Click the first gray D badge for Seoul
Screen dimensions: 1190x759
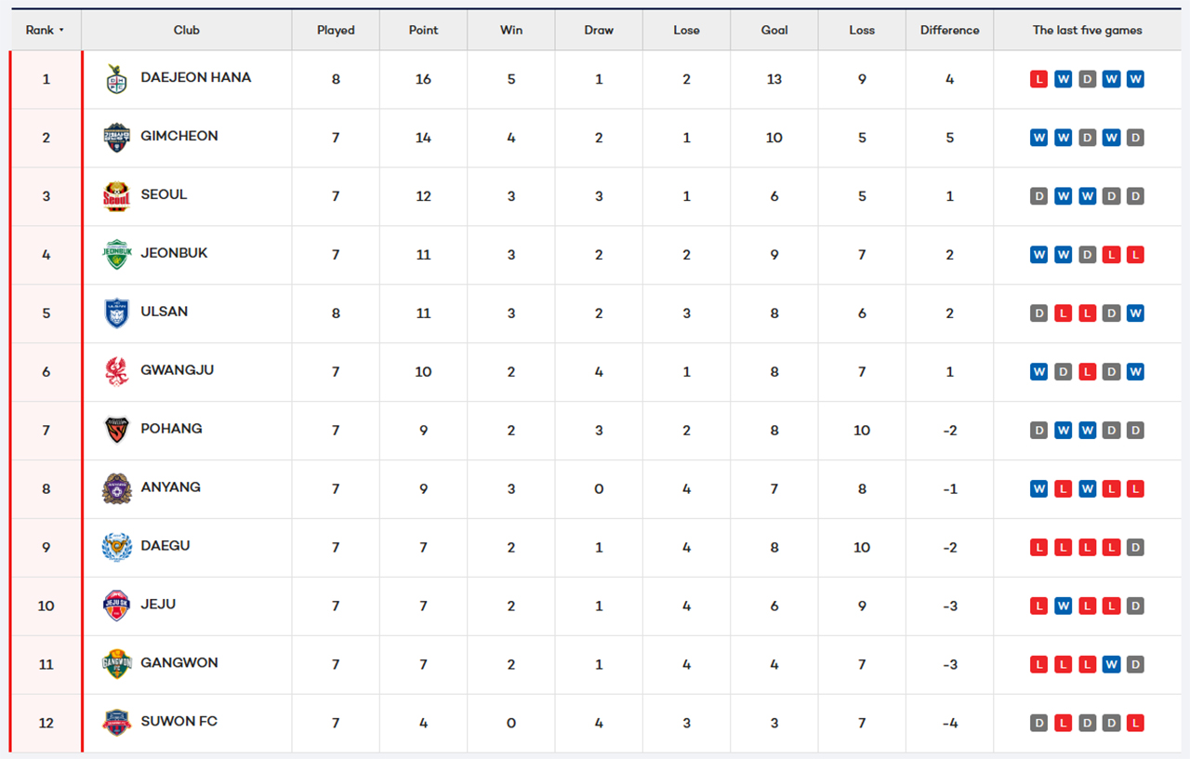1038,196
